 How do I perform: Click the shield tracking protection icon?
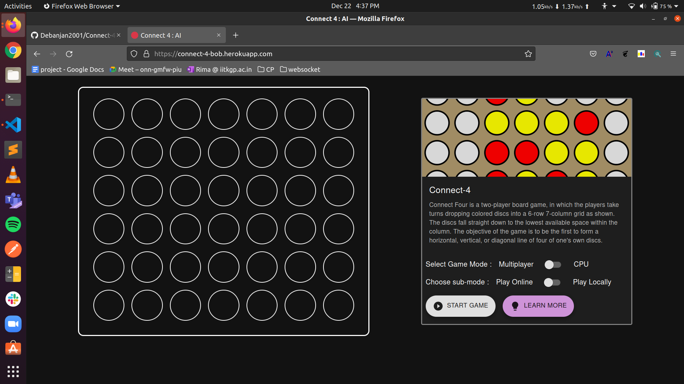coord(134,54)
